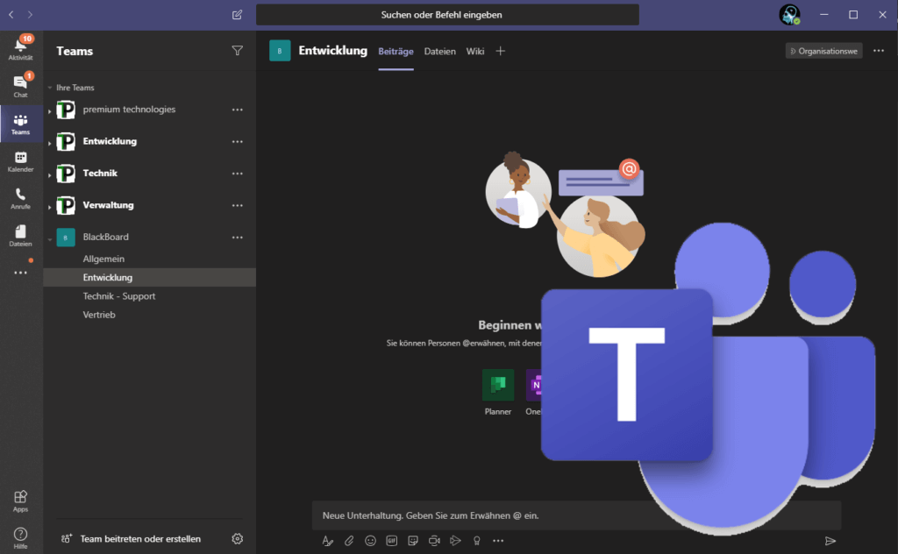898x554 pixels.
Task: Click Team beitreten oder erstellen
Action: 140,538
